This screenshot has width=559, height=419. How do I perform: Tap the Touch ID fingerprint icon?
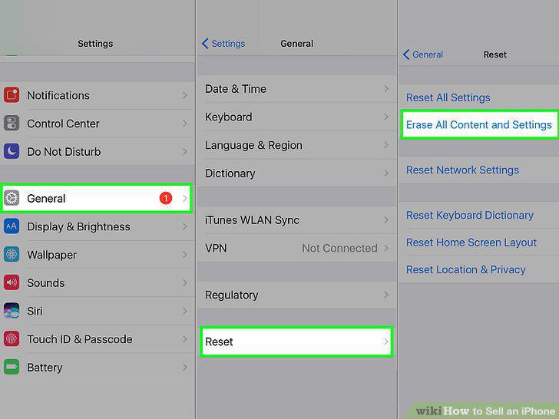pos(12,339)
